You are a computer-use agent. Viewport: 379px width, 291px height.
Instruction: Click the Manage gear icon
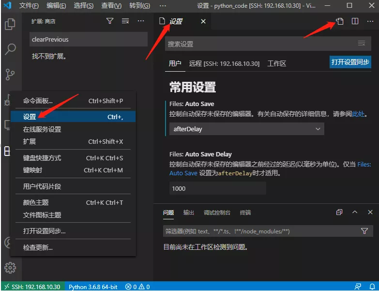(x=10, y=267)
